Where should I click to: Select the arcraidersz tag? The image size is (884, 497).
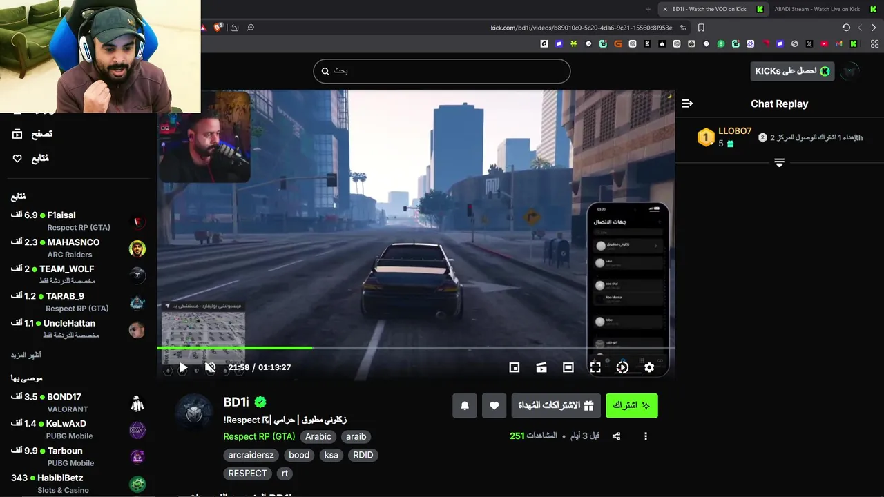pos(251,455)
